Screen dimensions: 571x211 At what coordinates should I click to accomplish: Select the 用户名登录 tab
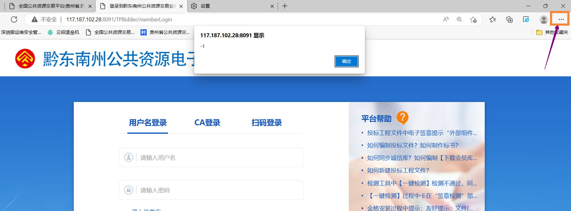(x=148, y=123)
